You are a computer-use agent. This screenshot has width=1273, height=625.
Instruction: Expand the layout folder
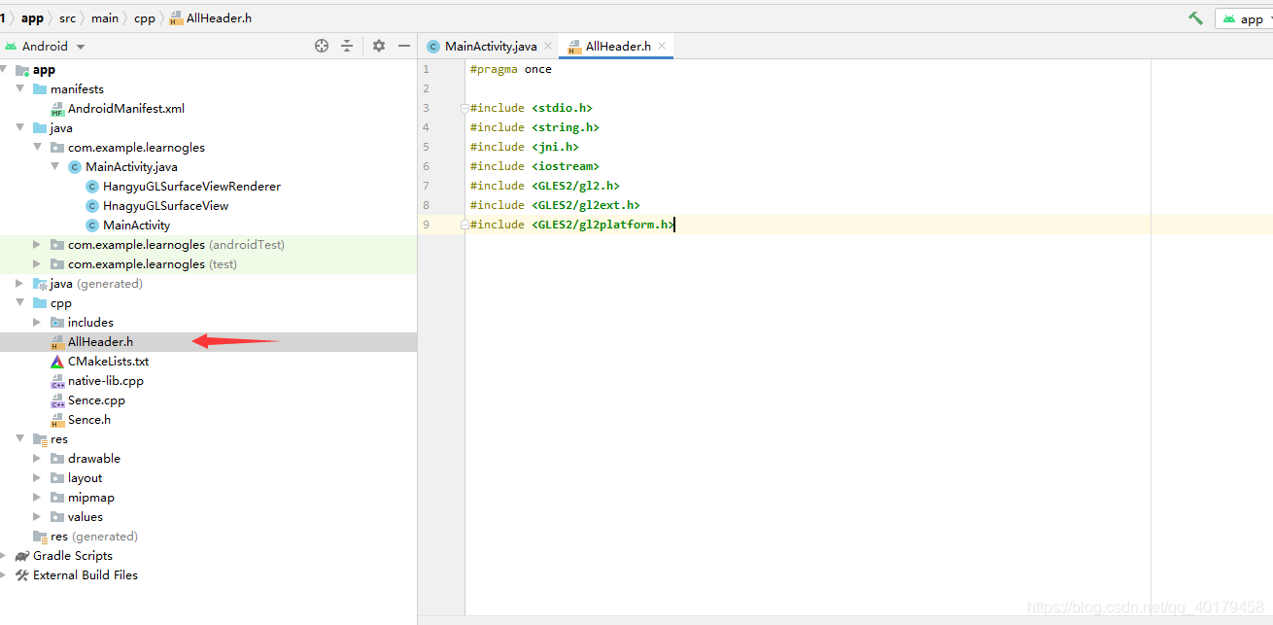point(38,477)
